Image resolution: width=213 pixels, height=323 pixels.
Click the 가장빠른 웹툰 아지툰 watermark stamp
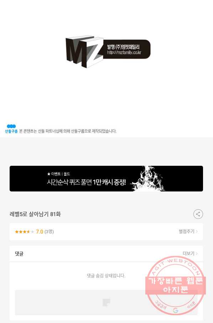pyautogui.click(x=176, y=286)
